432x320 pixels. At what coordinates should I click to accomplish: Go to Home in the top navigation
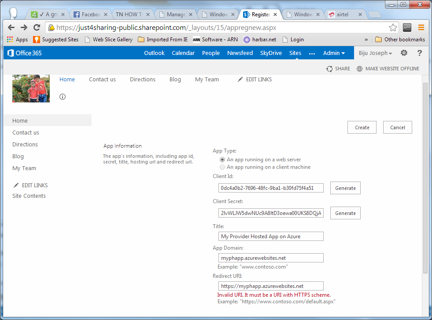coord(67,80)
